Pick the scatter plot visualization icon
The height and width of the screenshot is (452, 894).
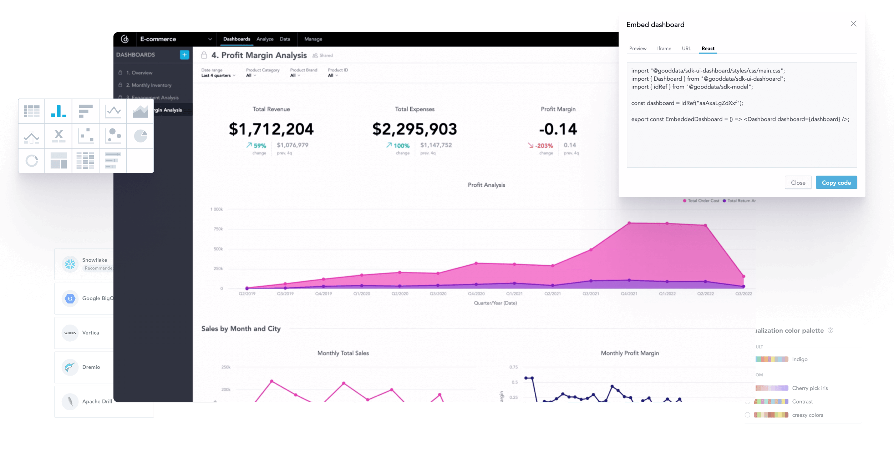86,136
